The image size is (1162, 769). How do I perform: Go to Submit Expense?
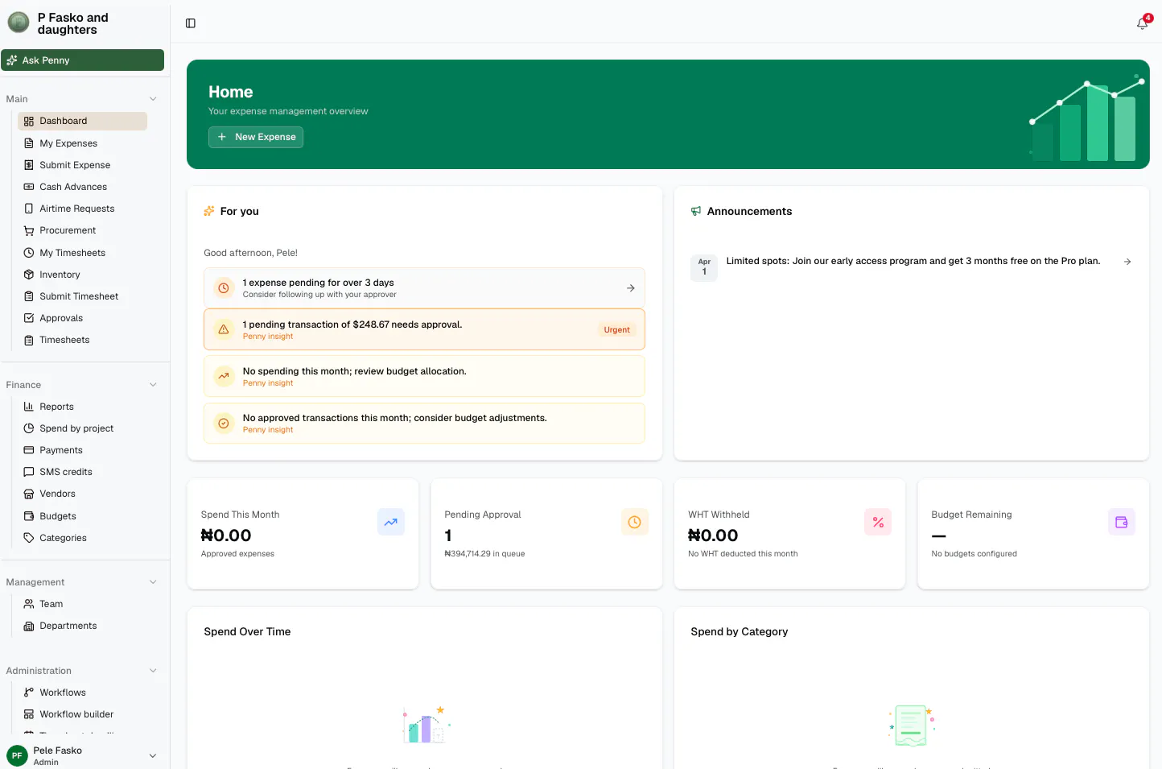tap(82, 165)
